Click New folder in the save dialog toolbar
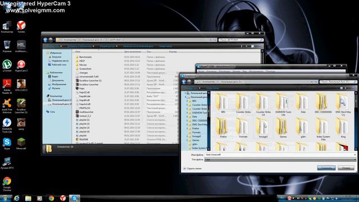 pyautogui.click(x=212, y=88)
